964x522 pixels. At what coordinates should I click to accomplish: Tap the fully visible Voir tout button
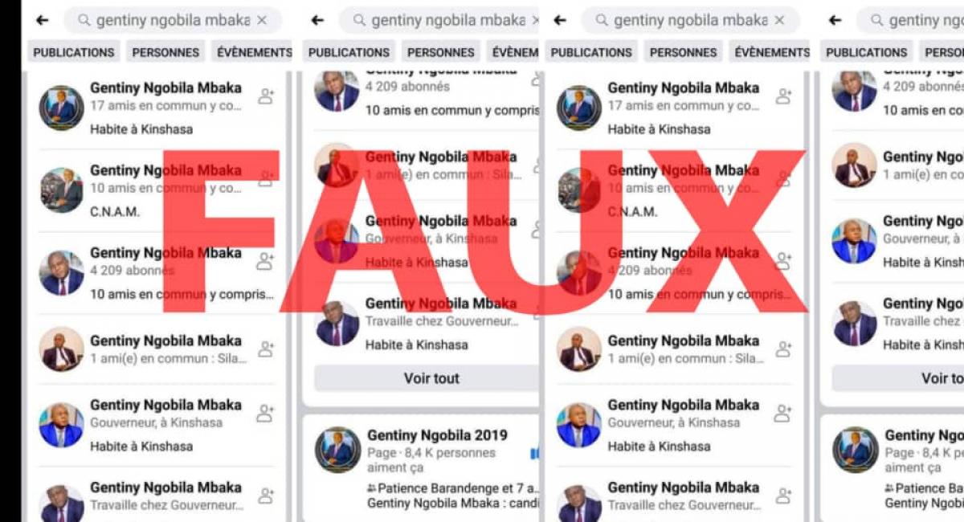pos(431,378)
